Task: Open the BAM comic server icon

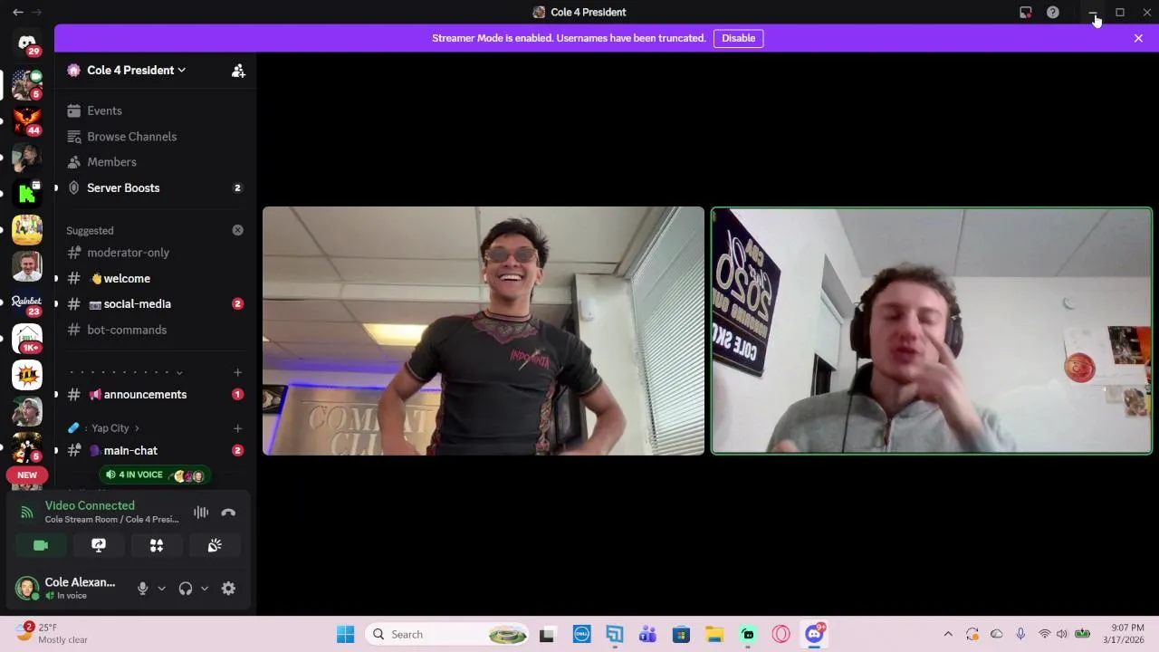Action: [x=27, y=375]
